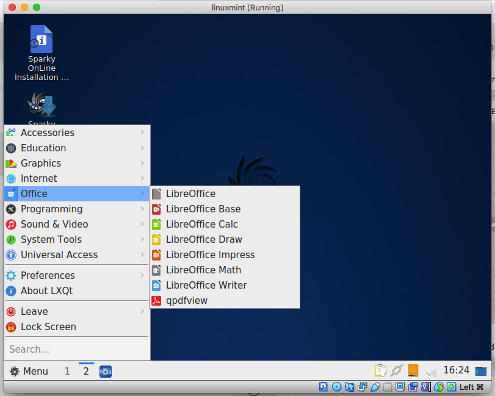Click the orange tray icon in panel
Image resolution: width=495 pixels, height=396 pixels.
point(413,370)
